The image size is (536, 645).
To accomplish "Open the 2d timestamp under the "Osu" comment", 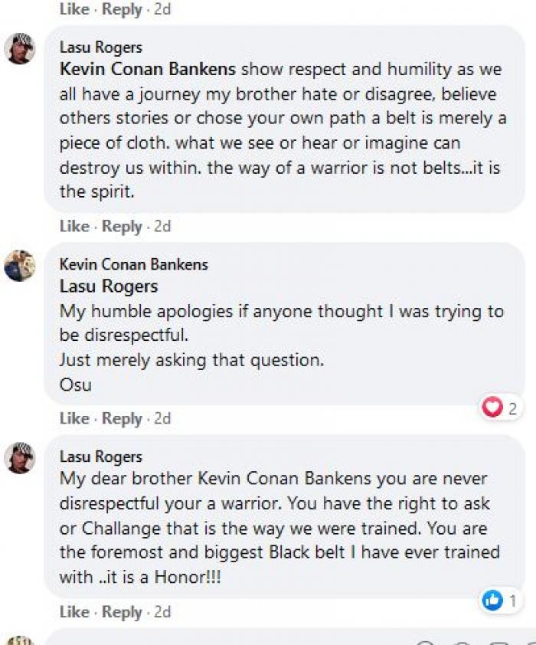I will [x=162, y=418].
